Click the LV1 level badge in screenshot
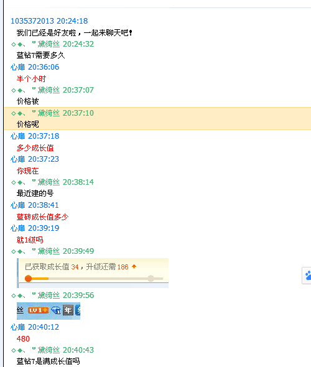311x367 pixels. [38, 310]
